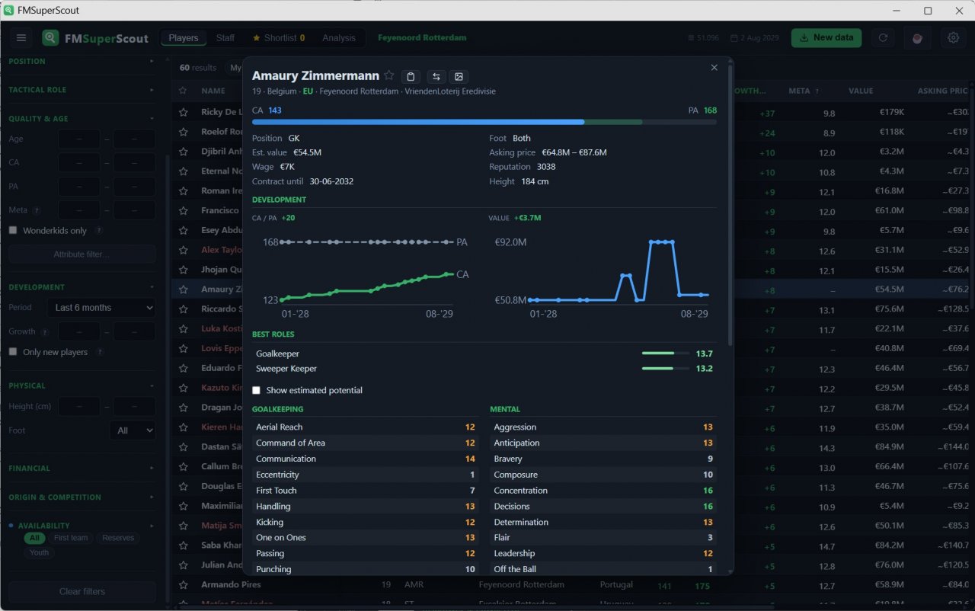Toggle the Youth availability pill
The image size is (975, 611).
[39, 552]
